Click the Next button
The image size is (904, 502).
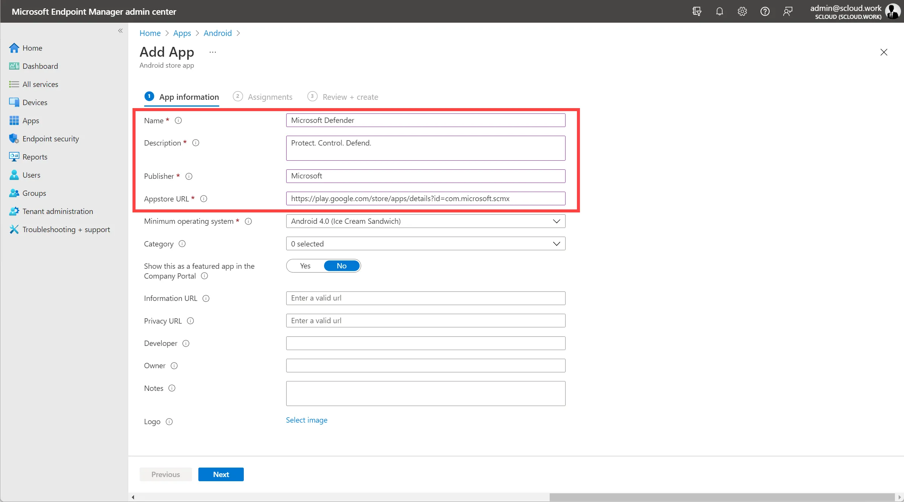coord(221,474)
